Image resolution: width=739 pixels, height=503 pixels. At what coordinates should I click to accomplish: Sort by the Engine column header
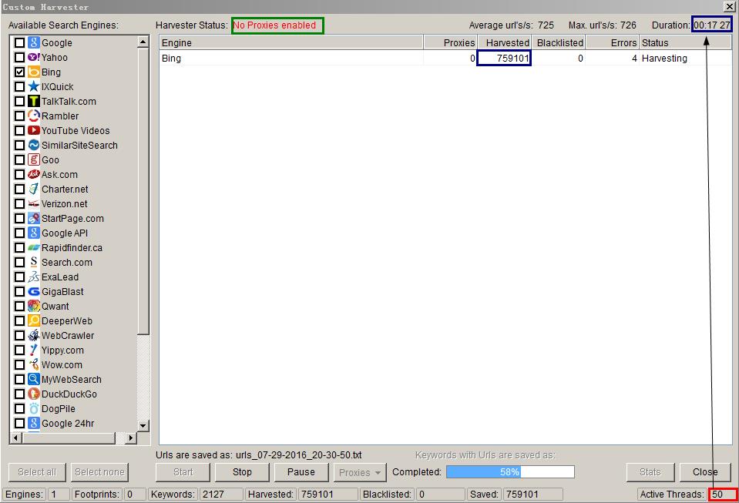tap(291, 42)
